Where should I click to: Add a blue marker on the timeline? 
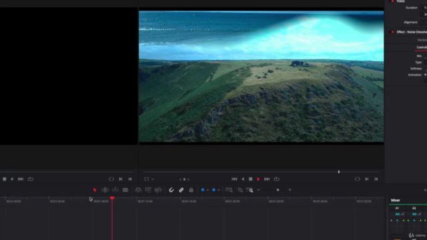(x=213, y=190)
